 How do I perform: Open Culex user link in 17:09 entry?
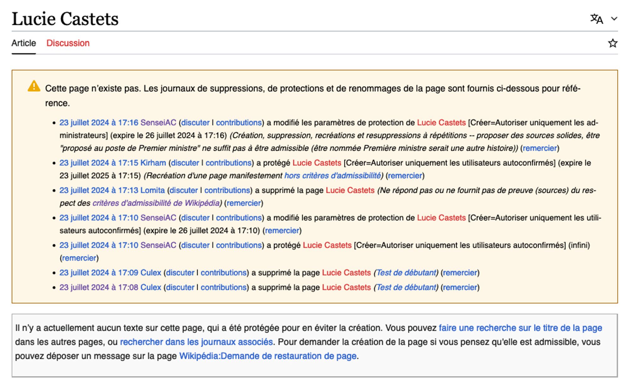(151, 273)
